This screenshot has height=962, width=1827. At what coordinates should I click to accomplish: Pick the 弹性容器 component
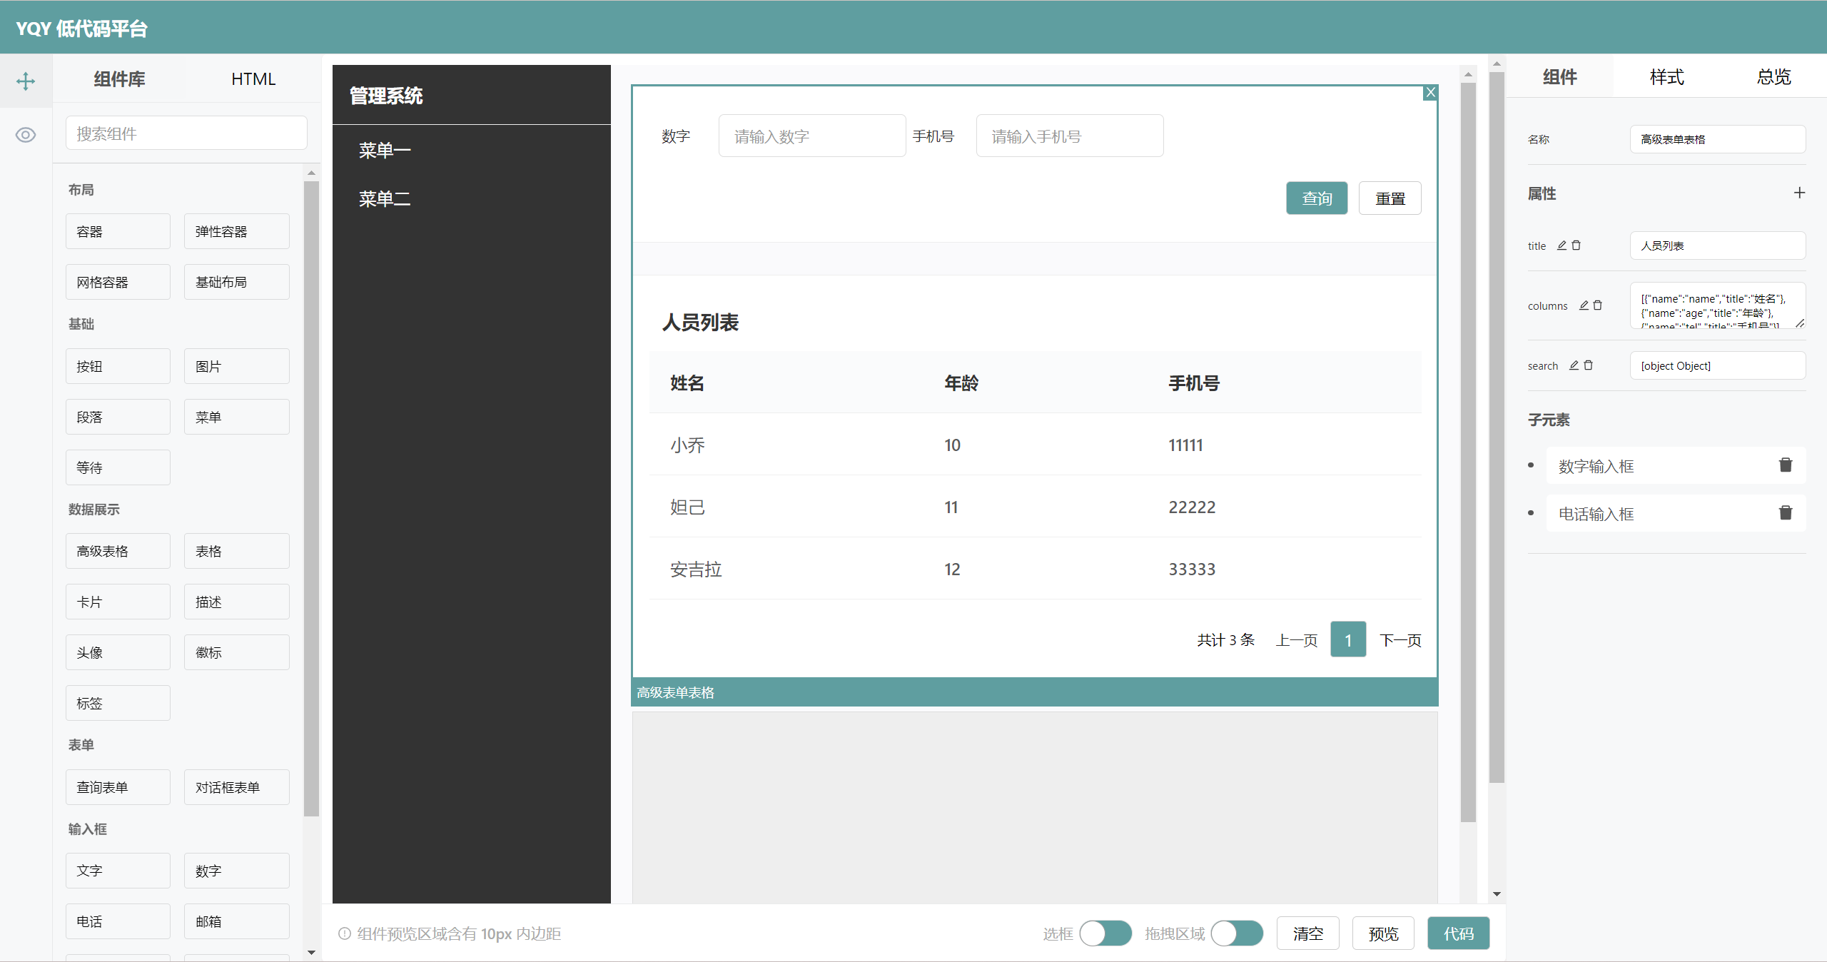[236, 231]
